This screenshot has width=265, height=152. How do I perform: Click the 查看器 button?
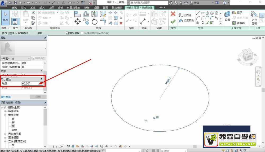coord(238,23)
